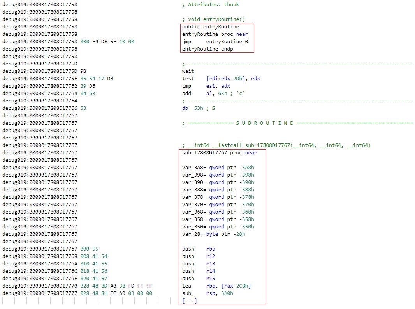This screenshot has height=309, width=415.
Task: Click the var_28 byte ptr variable
Action: [213, 234]
